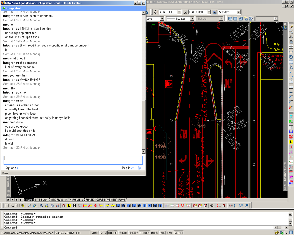Image resolution: width=294 pixels, height=235 pixels.
Task: Open the HAEGER50 dimension style dropdown
Action: (209, 12)
